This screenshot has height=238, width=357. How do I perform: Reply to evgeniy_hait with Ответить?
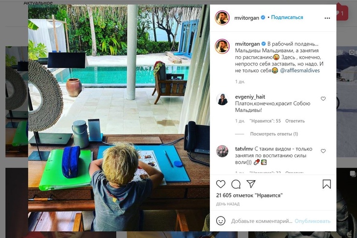(295, 121)
